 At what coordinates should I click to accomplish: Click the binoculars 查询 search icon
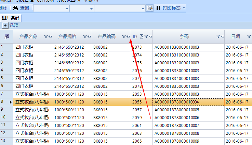15,8
